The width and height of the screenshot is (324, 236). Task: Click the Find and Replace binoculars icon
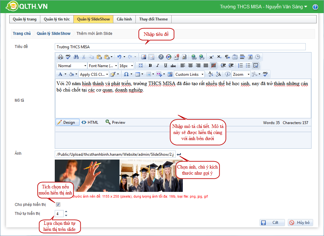(76, 57)
